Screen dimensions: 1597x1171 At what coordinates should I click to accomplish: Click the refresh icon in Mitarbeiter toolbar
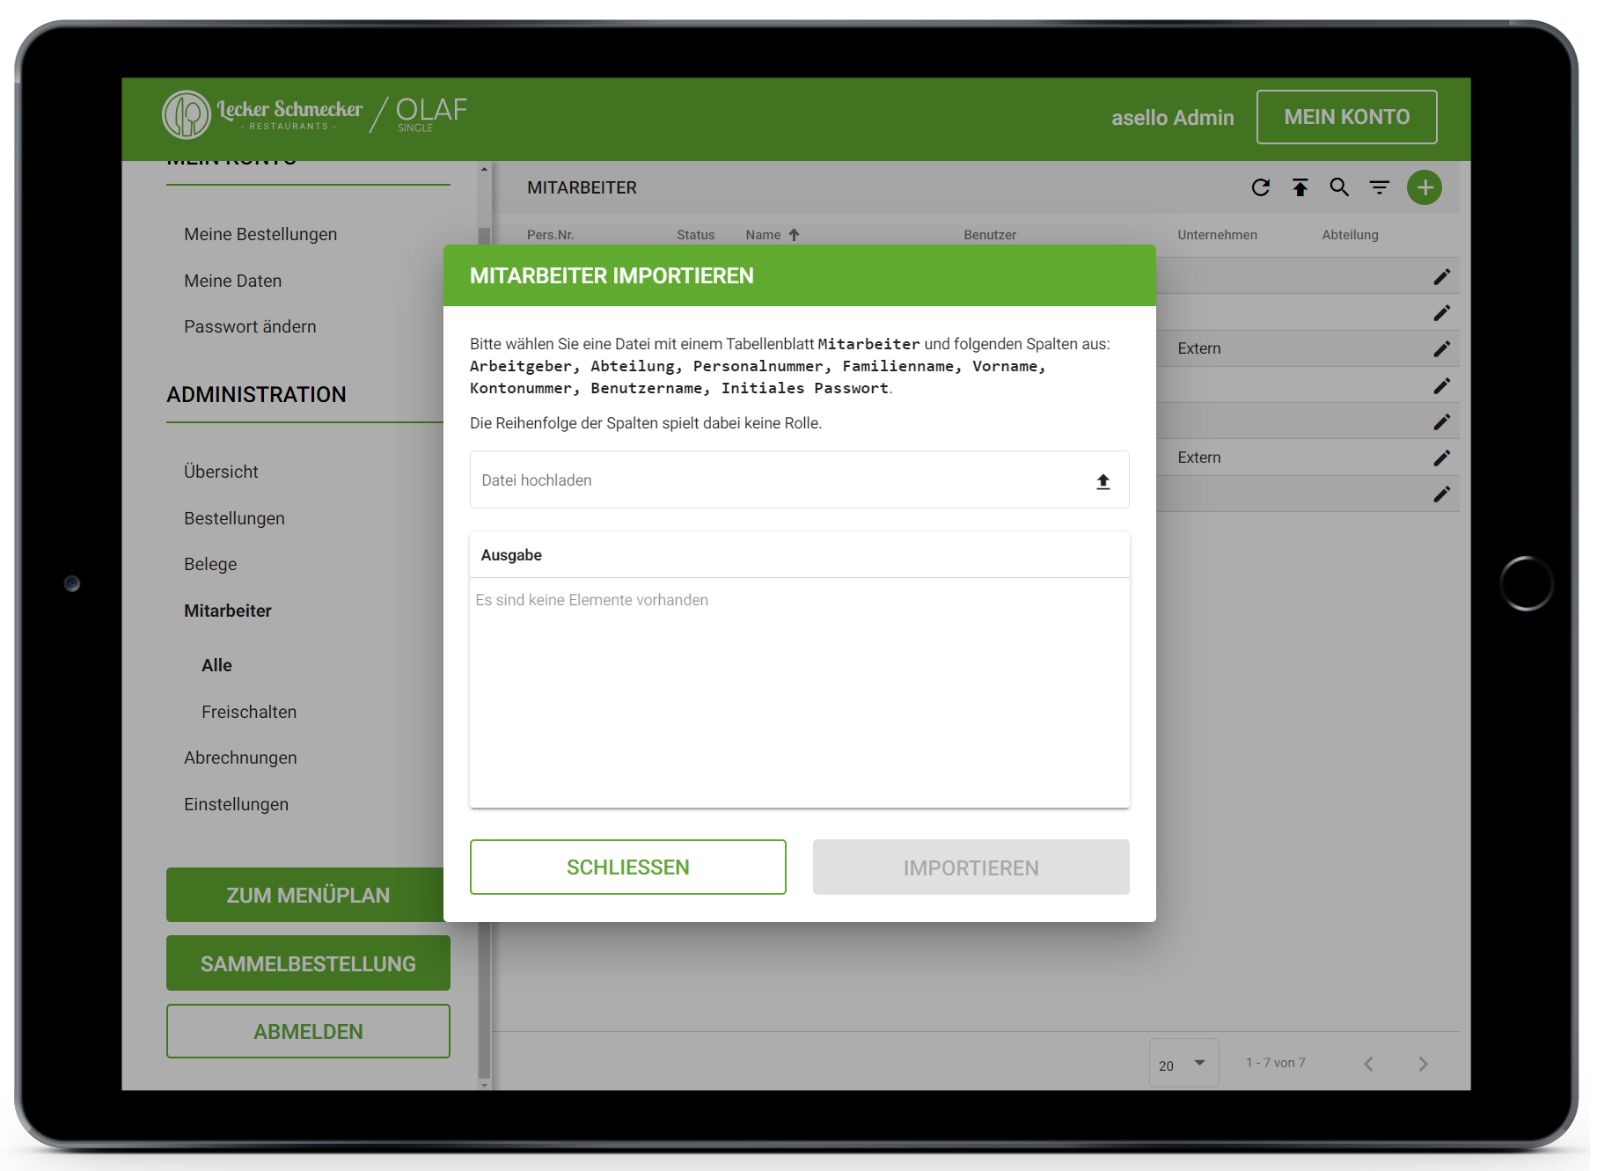pyautogui.click(x=1260, y=187)
